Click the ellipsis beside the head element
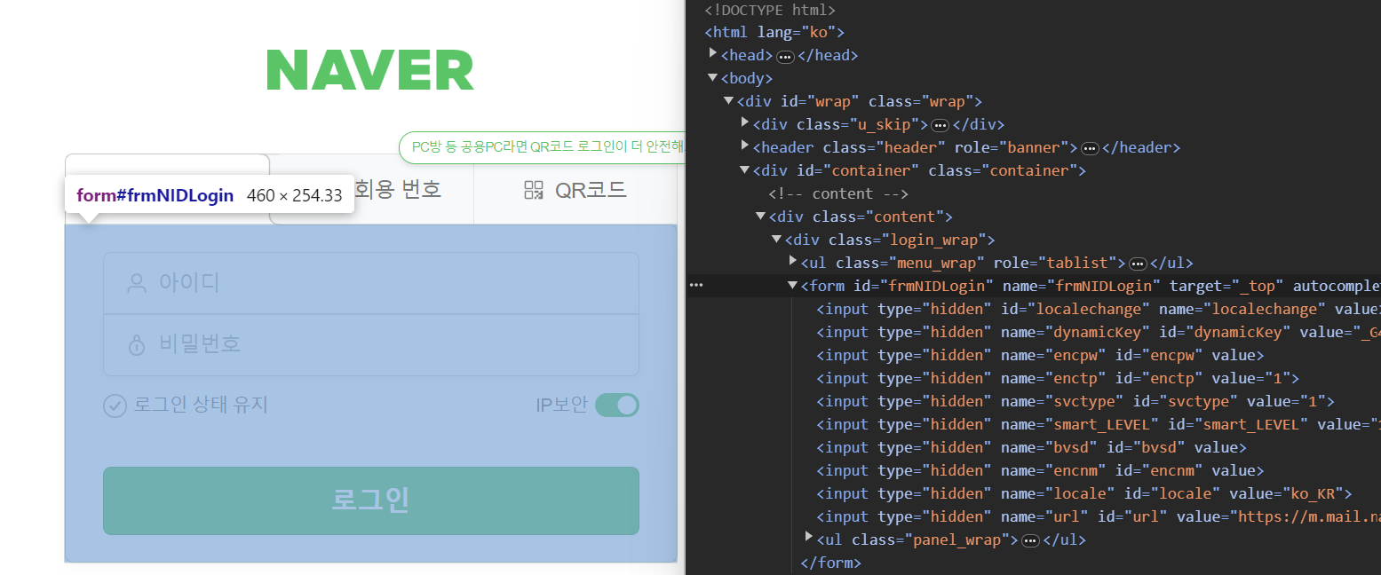1381x575 pixels. (785, 56)
